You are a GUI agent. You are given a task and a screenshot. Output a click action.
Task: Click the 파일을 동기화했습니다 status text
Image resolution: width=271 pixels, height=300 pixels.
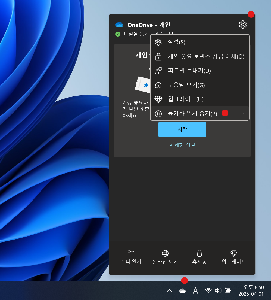[x=148, y=34]
